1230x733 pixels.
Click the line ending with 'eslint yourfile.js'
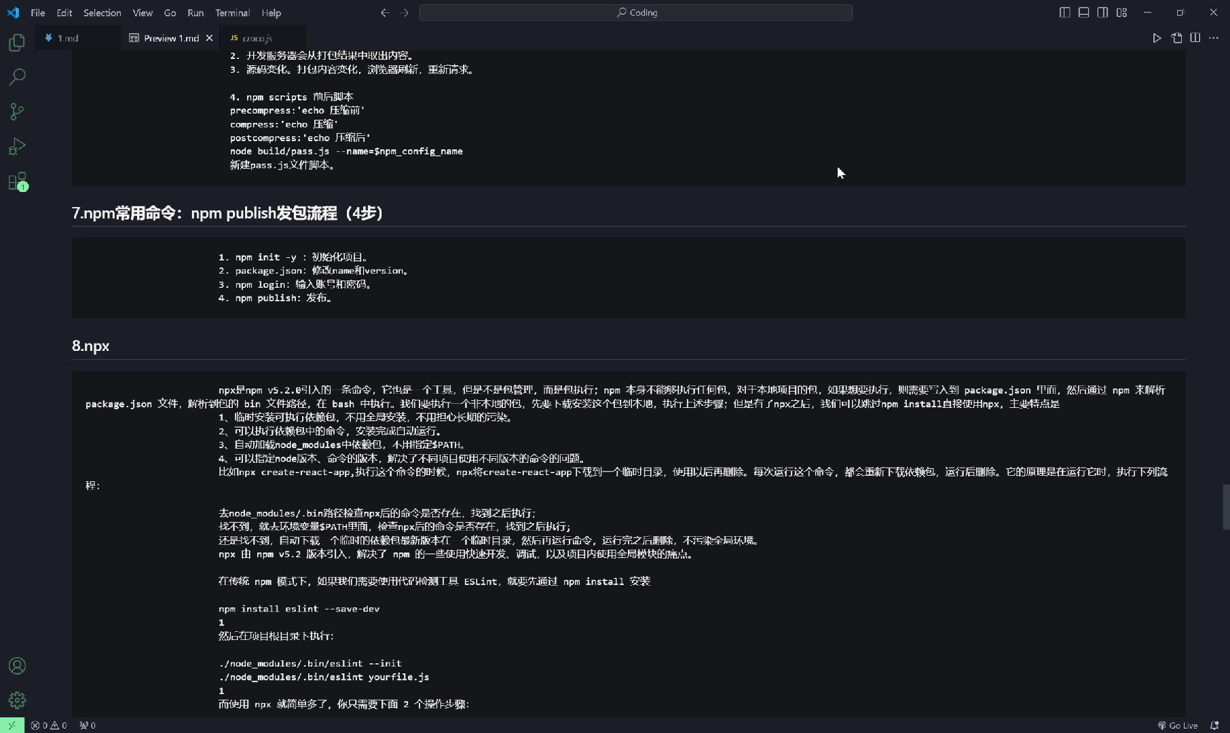pos(324,677)
